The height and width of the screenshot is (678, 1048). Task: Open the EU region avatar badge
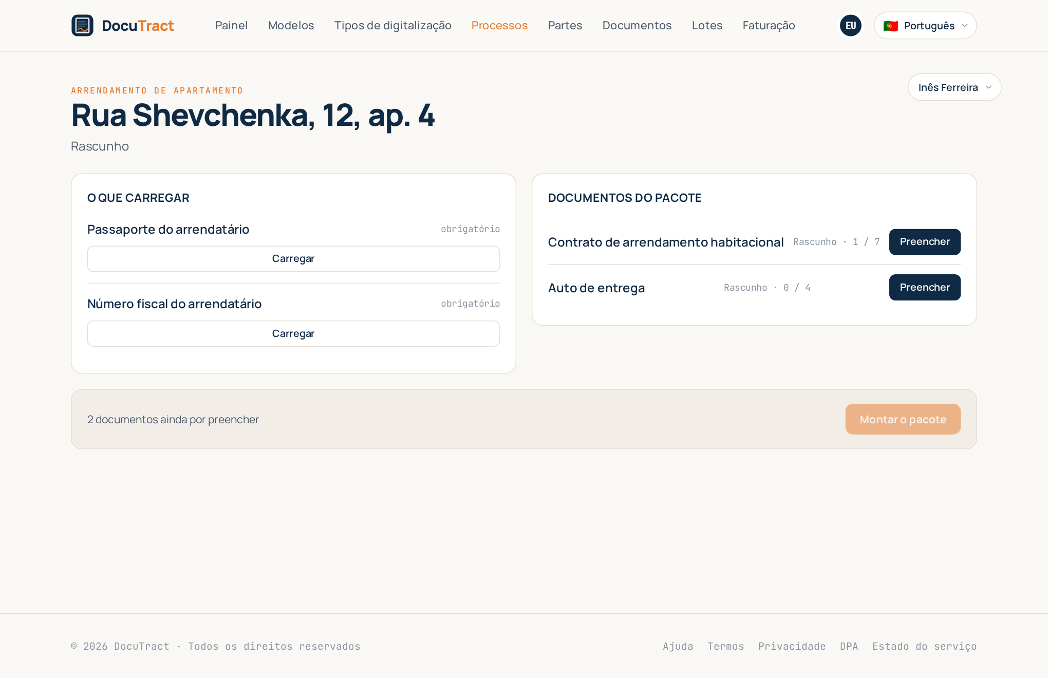tap(851, 26)
